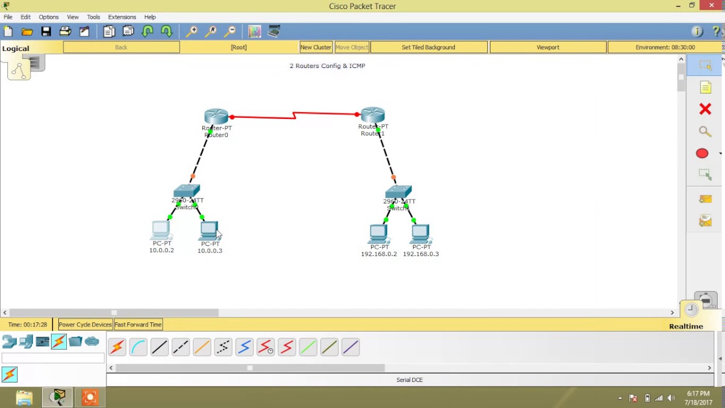Click the Viewport button
The height and width of the screenshot is (408, 725).
(548, 48)
